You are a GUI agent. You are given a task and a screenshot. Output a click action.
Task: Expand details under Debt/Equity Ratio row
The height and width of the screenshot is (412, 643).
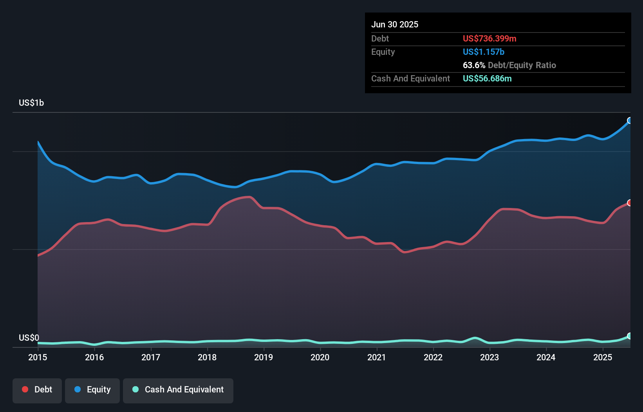click(509, 65)
